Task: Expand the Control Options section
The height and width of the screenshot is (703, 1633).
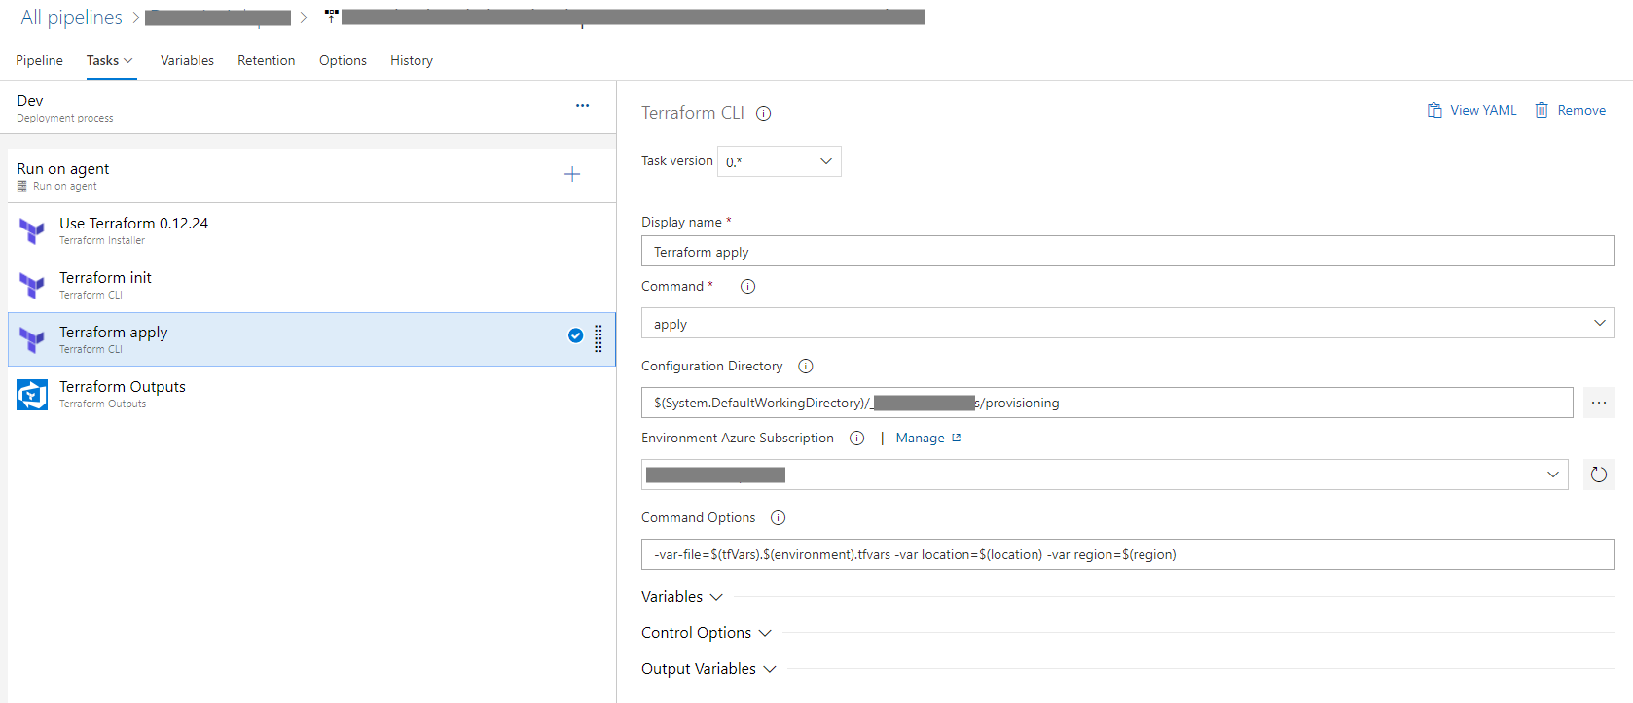Action: pyautogui.click(x=706, y=633)
